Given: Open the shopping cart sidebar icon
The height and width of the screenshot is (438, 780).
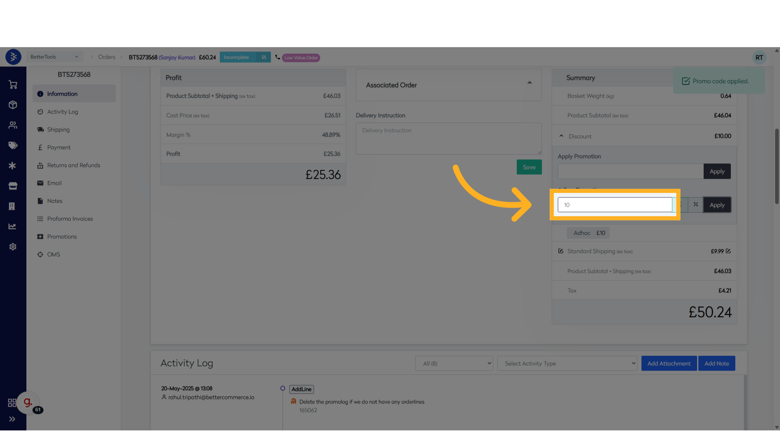Looking at the screenshot, I should [13, 85].
